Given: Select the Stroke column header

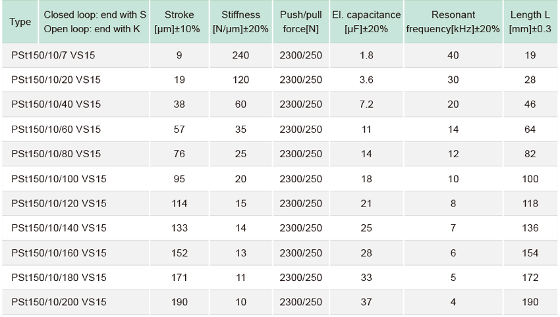Looking at the screenshot, I should (179, 22).
